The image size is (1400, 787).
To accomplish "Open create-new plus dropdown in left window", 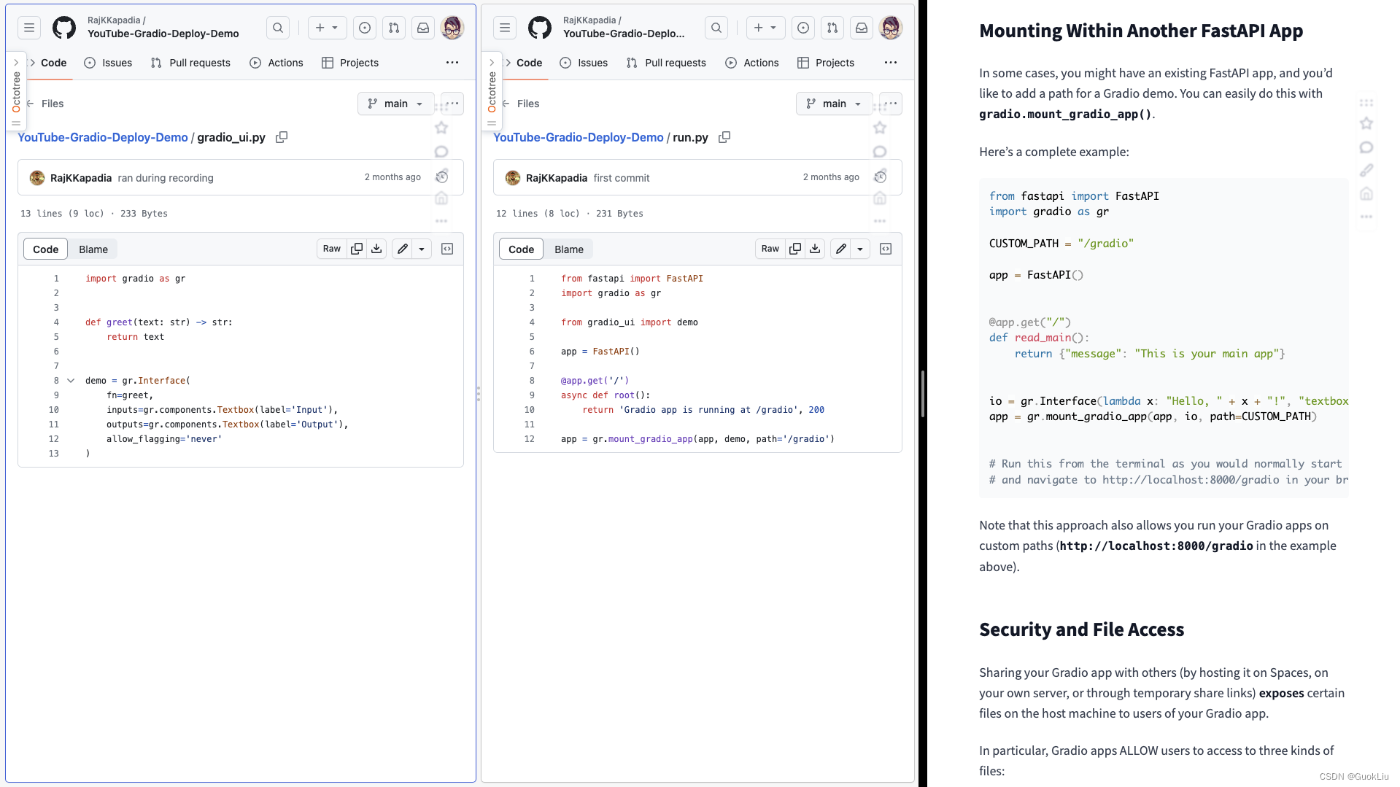I will tap(327, 28).
